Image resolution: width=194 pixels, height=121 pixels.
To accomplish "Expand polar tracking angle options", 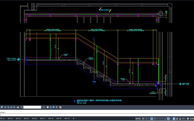I will point(157,119).
